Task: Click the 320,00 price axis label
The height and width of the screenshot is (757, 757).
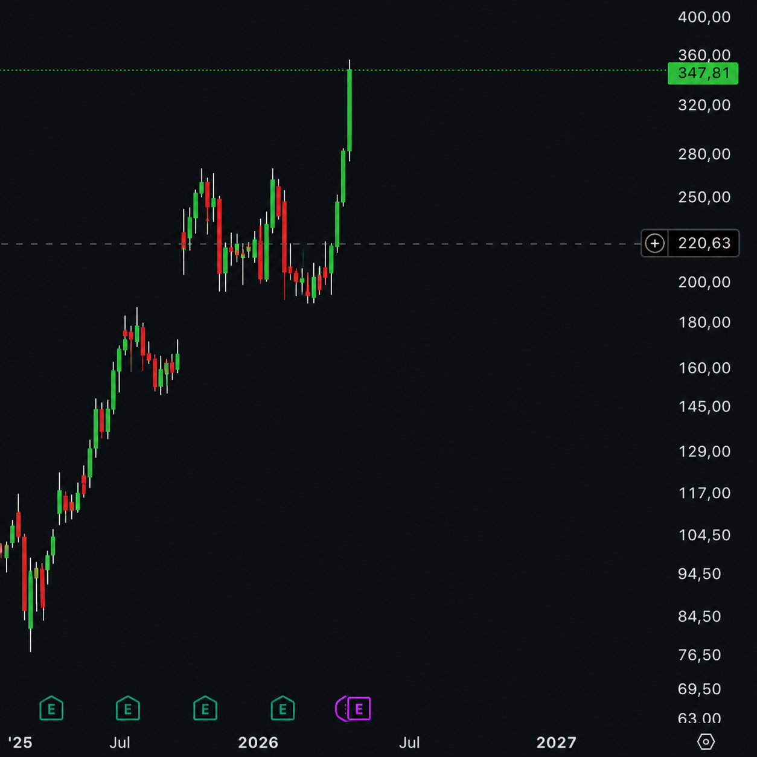Action: 704,105
